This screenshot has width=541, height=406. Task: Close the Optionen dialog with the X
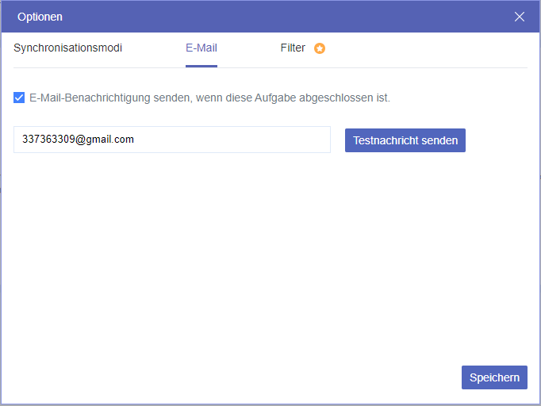click(520, 17)
